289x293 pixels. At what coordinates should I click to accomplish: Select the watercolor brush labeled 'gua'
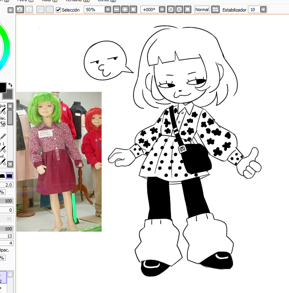(x=3, y=109)
